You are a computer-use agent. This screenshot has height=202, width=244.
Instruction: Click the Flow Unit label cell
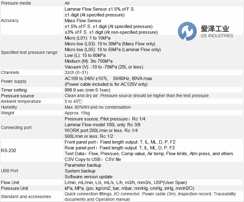coord(10,183)
